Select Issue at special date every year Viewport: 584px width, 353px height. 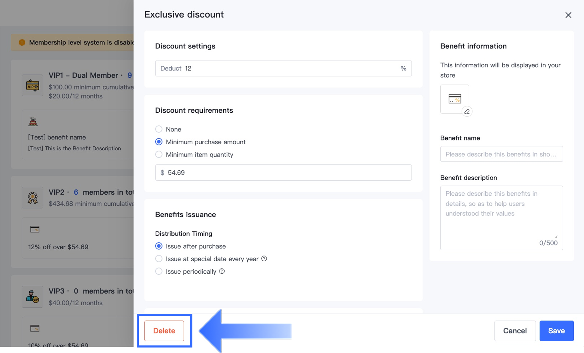pos(159,259)
